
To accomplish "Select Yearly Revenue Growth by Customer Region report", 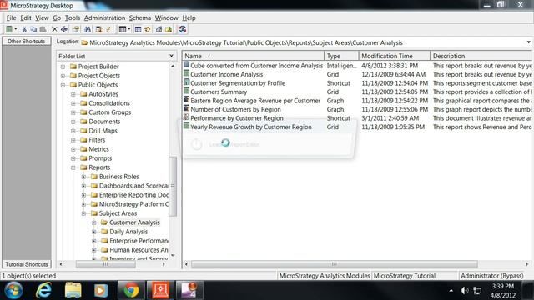I will point(251,127).
